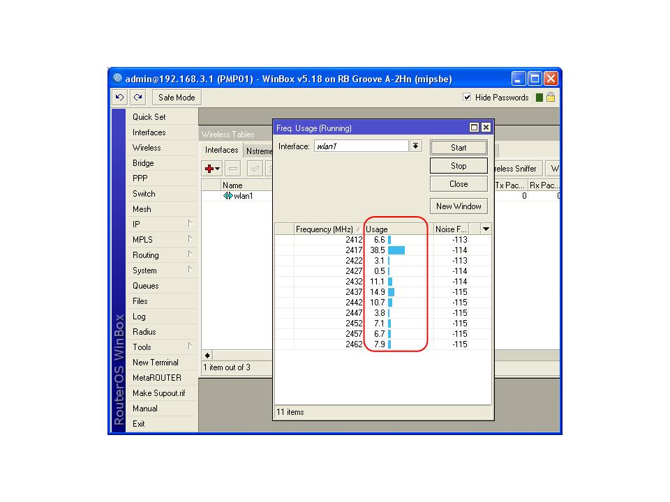Viewport: 670px width, 502px height.
Task: Open MetaROUTER menu item
Action: [161, 378]
